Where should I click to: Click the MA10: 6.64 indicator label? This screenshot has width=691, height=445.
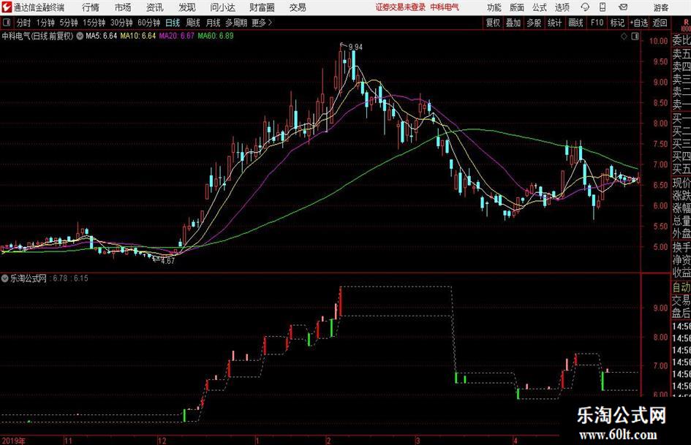[x=138, y=36]
